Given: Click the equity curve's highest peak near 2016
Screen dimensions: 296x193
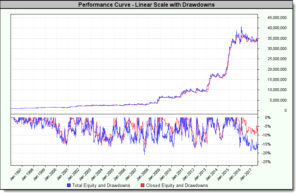Looking at the screenshot, I should pos(241,26).
